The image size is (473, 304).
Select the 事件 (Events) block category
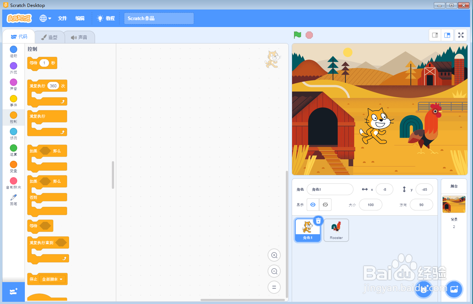coord(14,101)
